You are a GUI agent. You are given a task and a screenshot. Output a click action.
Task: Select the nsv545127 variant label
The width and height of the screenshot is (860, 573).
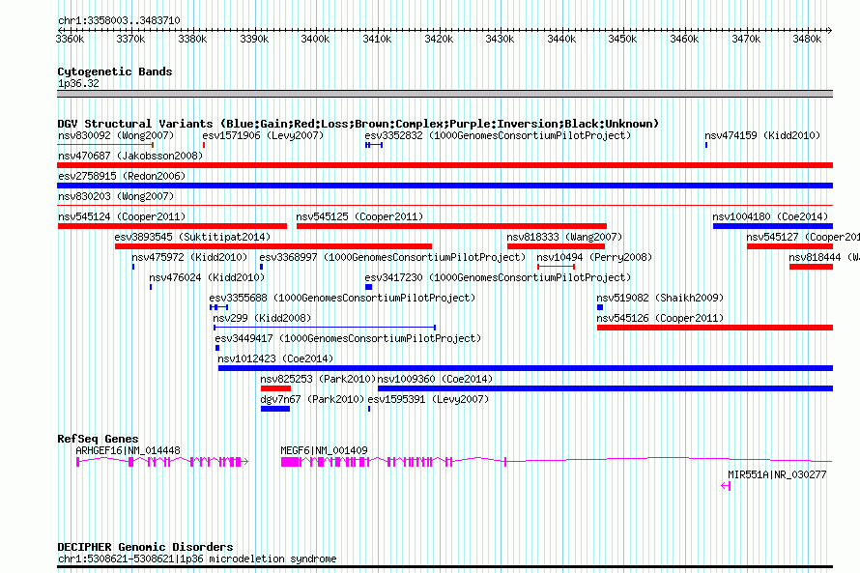803,237
